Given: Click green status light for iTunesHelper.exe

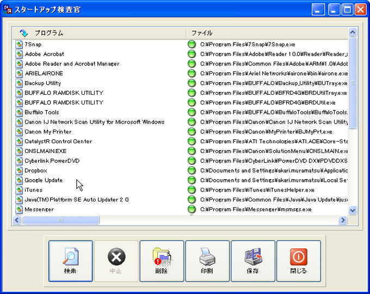Looking at the screenshot, I should 192,190.
